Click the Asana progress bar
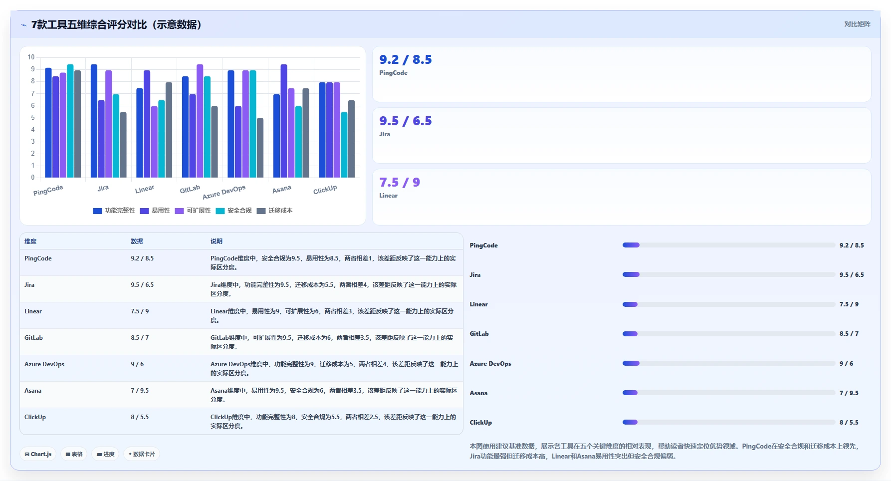891x481 pixels. [x=728, y=393]
